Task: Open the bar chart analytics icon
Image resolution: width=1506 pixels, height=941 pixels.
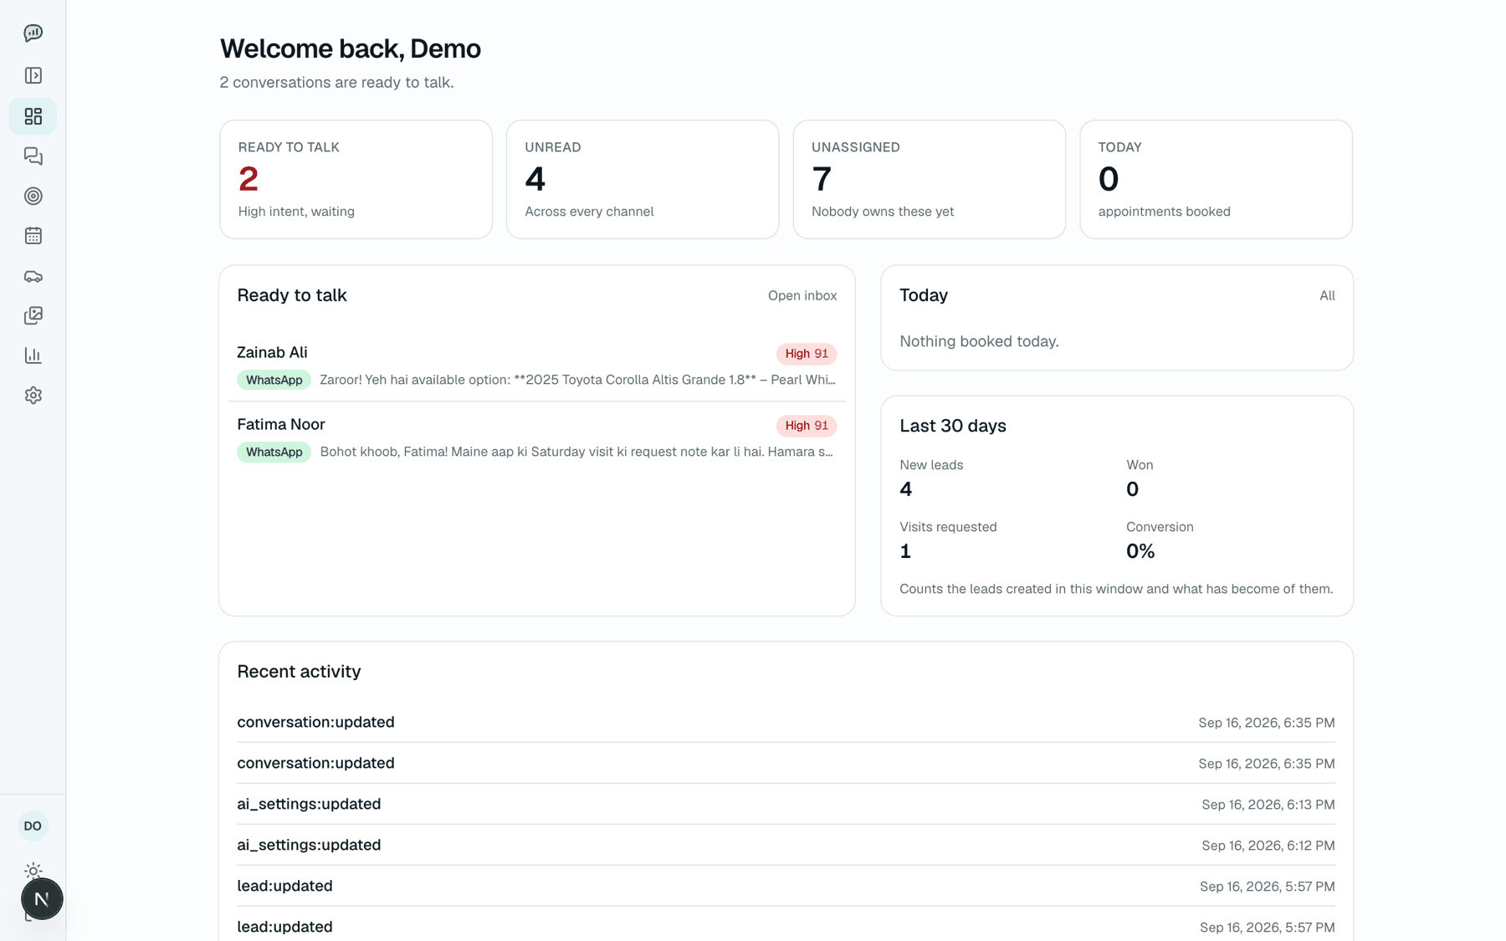Action: (x=33, y=355)
